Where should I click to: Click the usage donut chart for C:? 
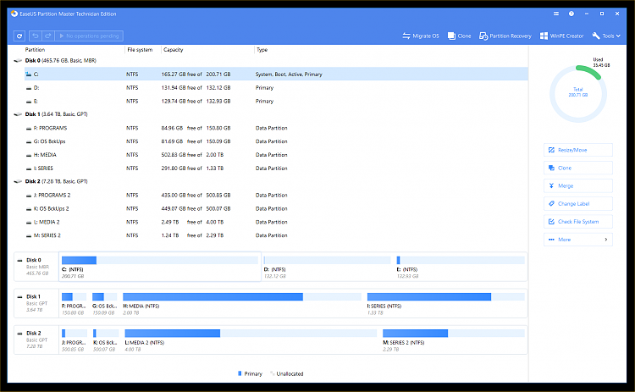point(578,93)
